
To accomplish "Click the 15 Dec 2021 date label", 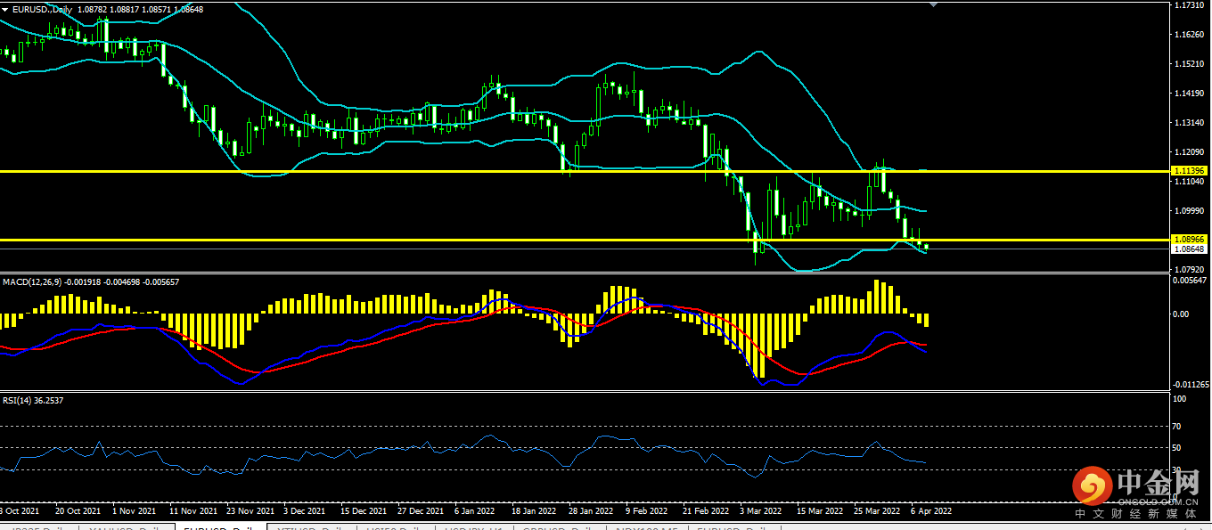I will tap(364, 511).
